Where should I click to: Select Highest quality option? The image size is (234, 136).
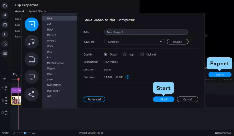[x=142, y=54]
